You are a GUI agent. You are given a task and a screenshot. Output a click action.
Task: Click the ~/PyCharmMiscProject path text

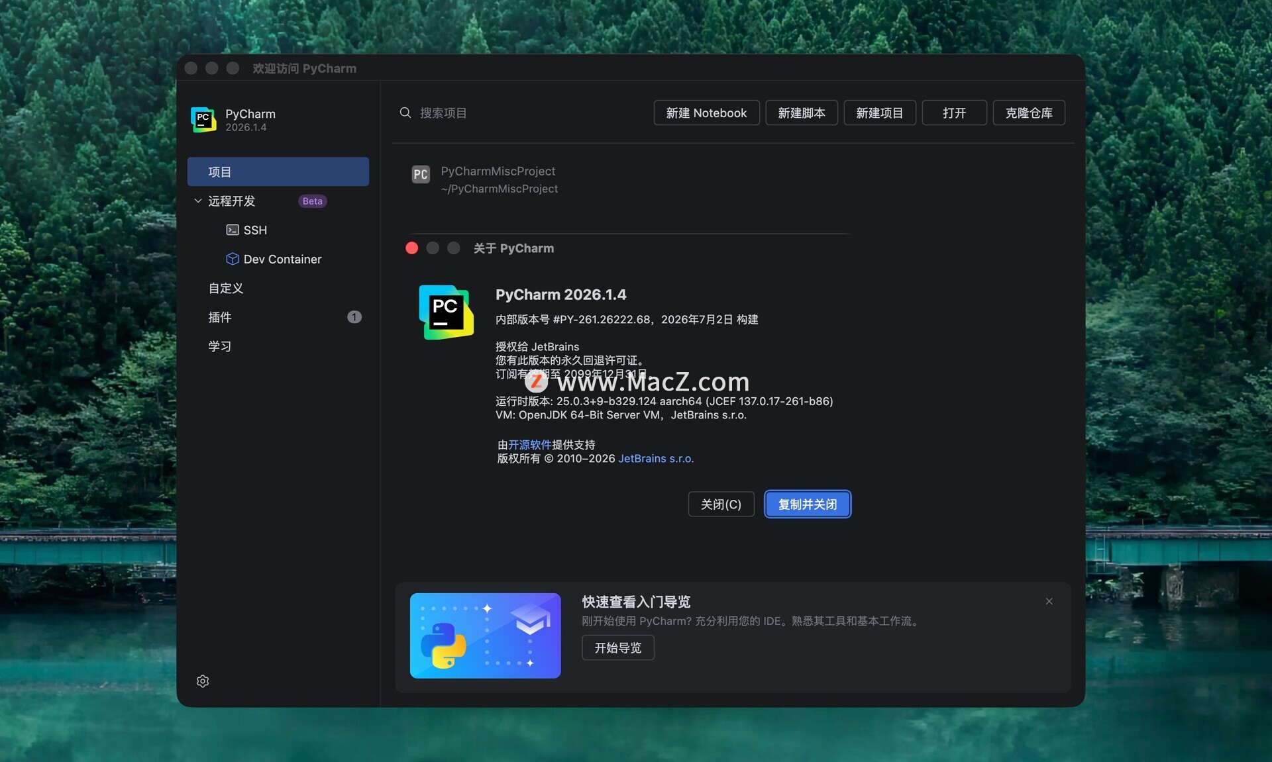click(x=500, y=189)
